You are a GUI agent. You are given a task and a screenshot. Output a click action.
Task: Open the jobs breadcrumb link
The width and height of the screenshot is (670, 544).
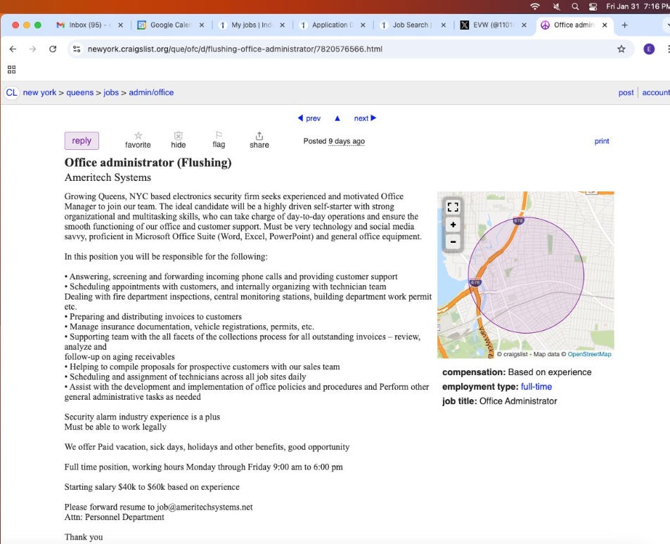pyautogui.click(x=111, y=92)
